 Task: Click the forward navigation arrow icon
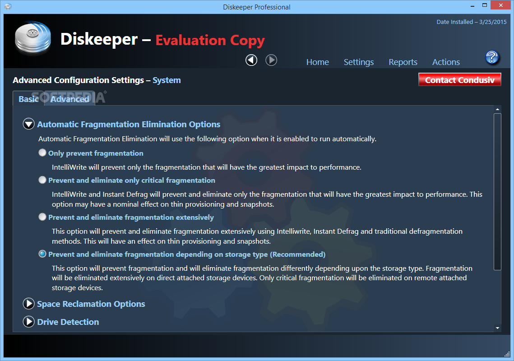(x=271, y=60)
